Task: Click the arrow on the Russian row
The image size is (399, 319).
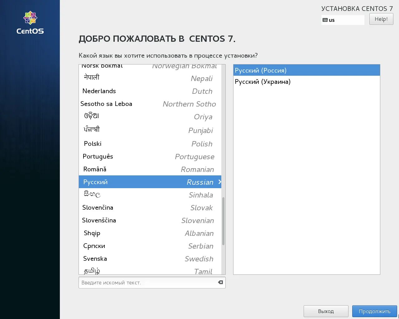Action: 220,182
